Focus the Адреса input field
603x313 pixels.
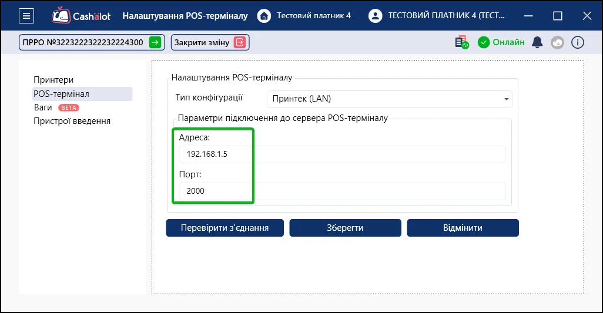coord(342,154)
